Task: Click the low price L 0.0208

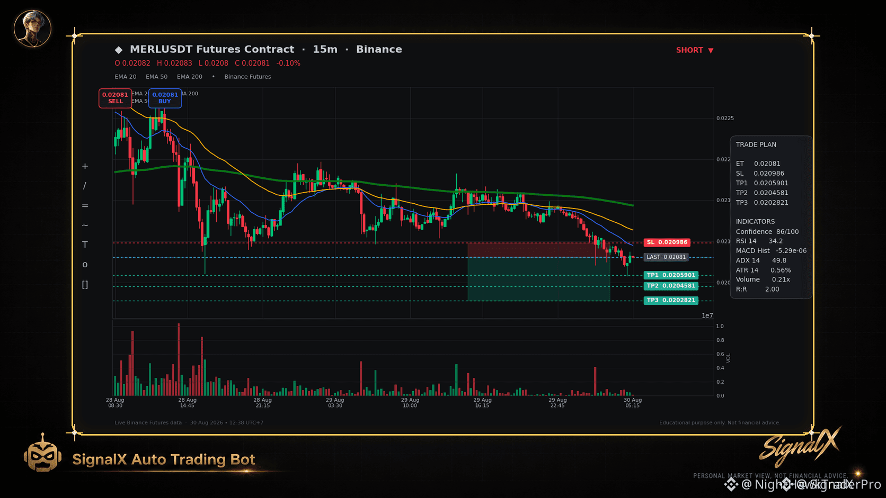Action: point(213,63)
